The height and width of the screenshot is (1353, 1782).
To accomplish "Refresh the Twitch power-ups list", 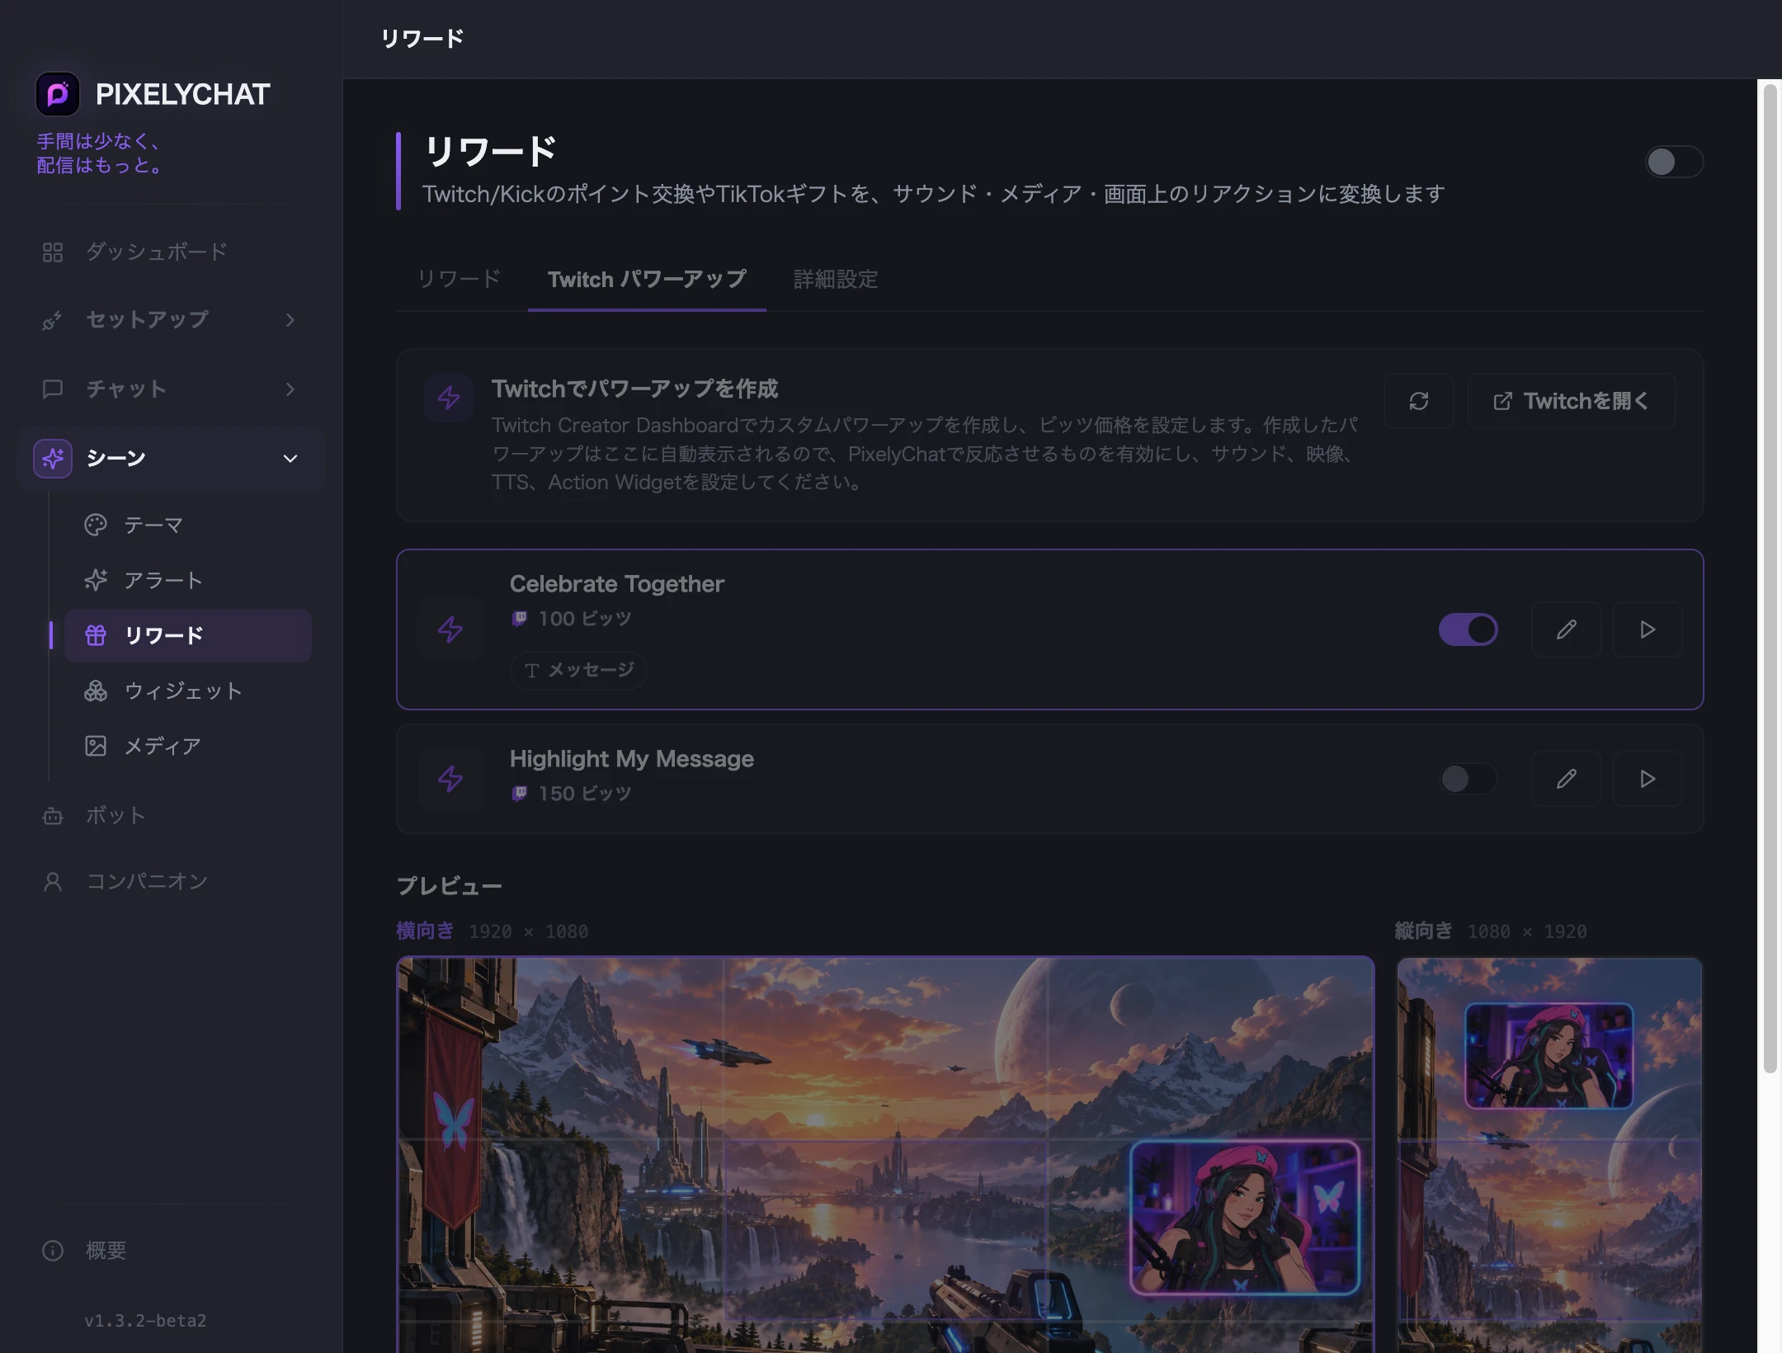I will click(x=1419, y=401).
